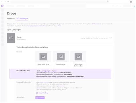Bookmark page with the star icon

(x=108, y=2)
